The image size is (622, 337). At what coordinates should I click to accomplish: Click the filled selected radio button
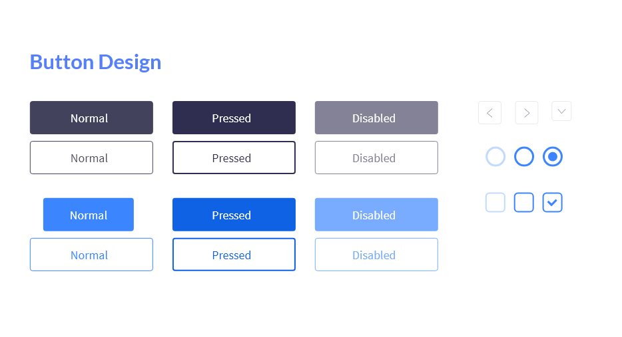tap(553, 156)
